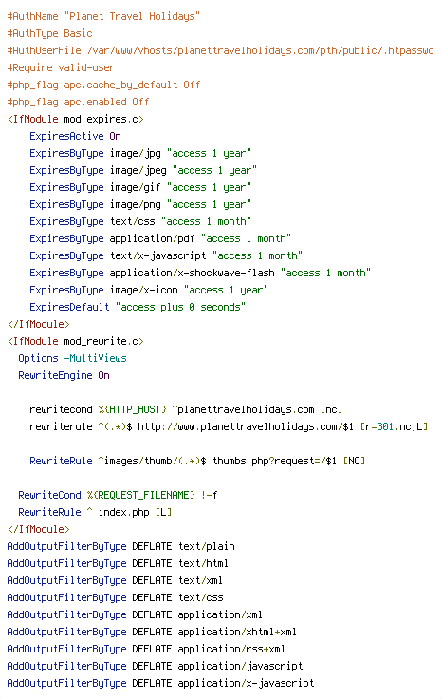Click thumbs.php?request=/$1 in RewriteRule
The height and width of the screenshot is (699, 442).
[274, 461]
